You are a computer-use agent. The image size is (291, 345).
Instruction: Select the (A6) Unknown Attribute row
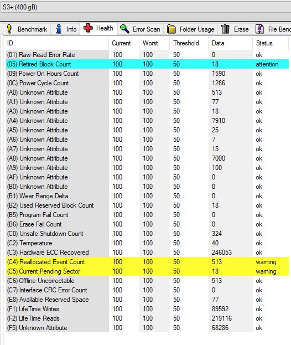(147, 140)
